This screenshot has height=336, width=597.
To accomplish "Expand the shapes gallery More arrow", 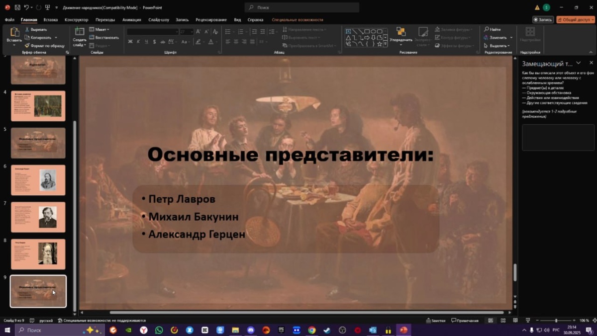I will click(x=386, y=44).
